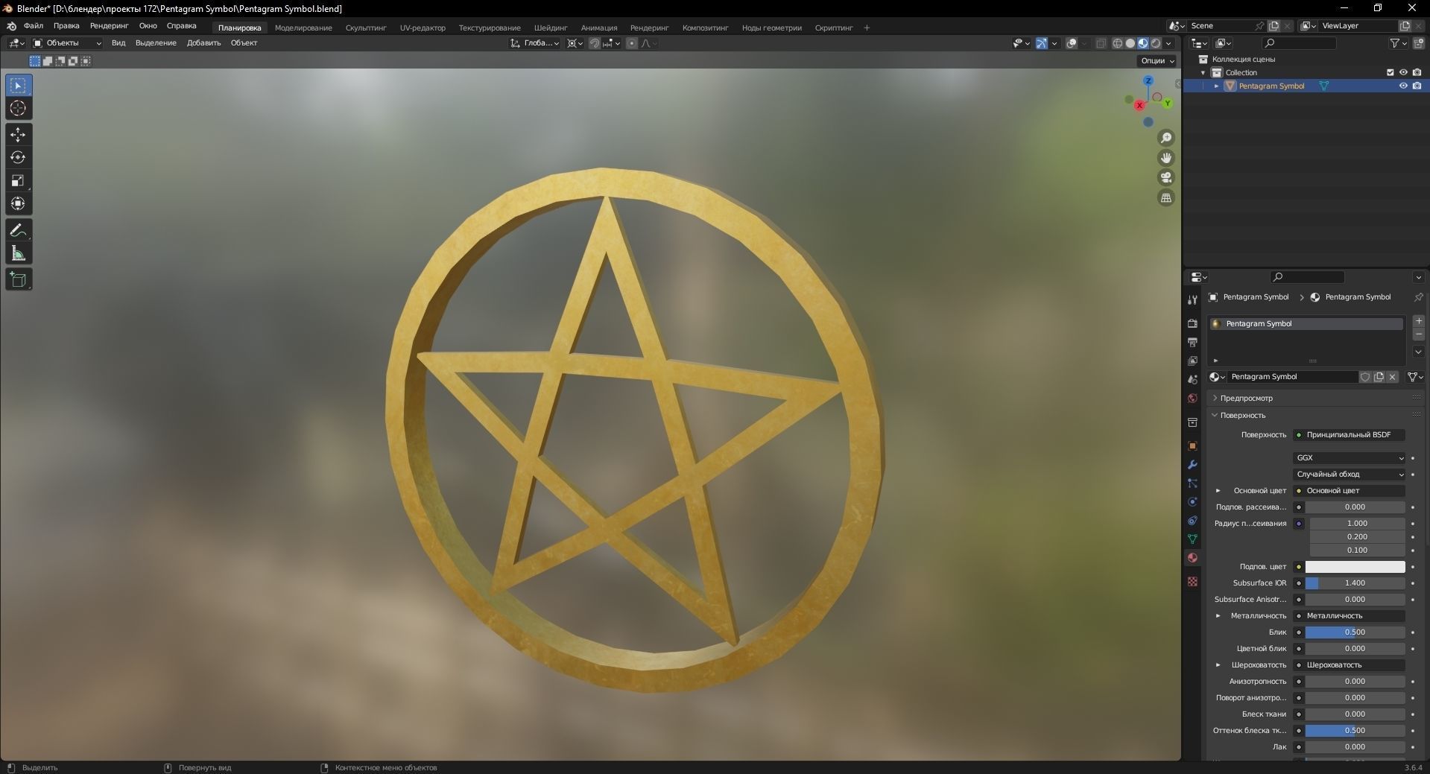Open the object mode 'Объекты' dropdown
Viewport: 1430px width, 774px height.
coord(66,43)
